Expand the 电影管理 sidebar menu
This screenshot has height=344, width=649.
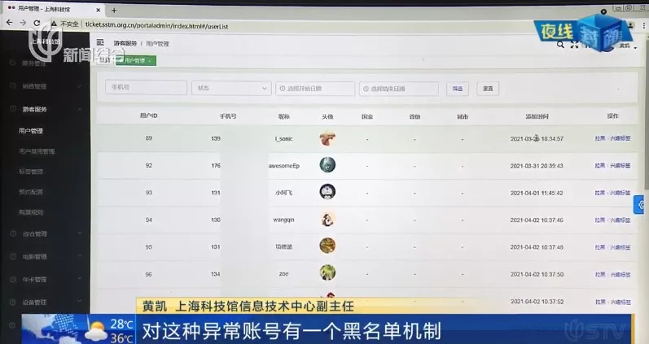pos(45,257)
